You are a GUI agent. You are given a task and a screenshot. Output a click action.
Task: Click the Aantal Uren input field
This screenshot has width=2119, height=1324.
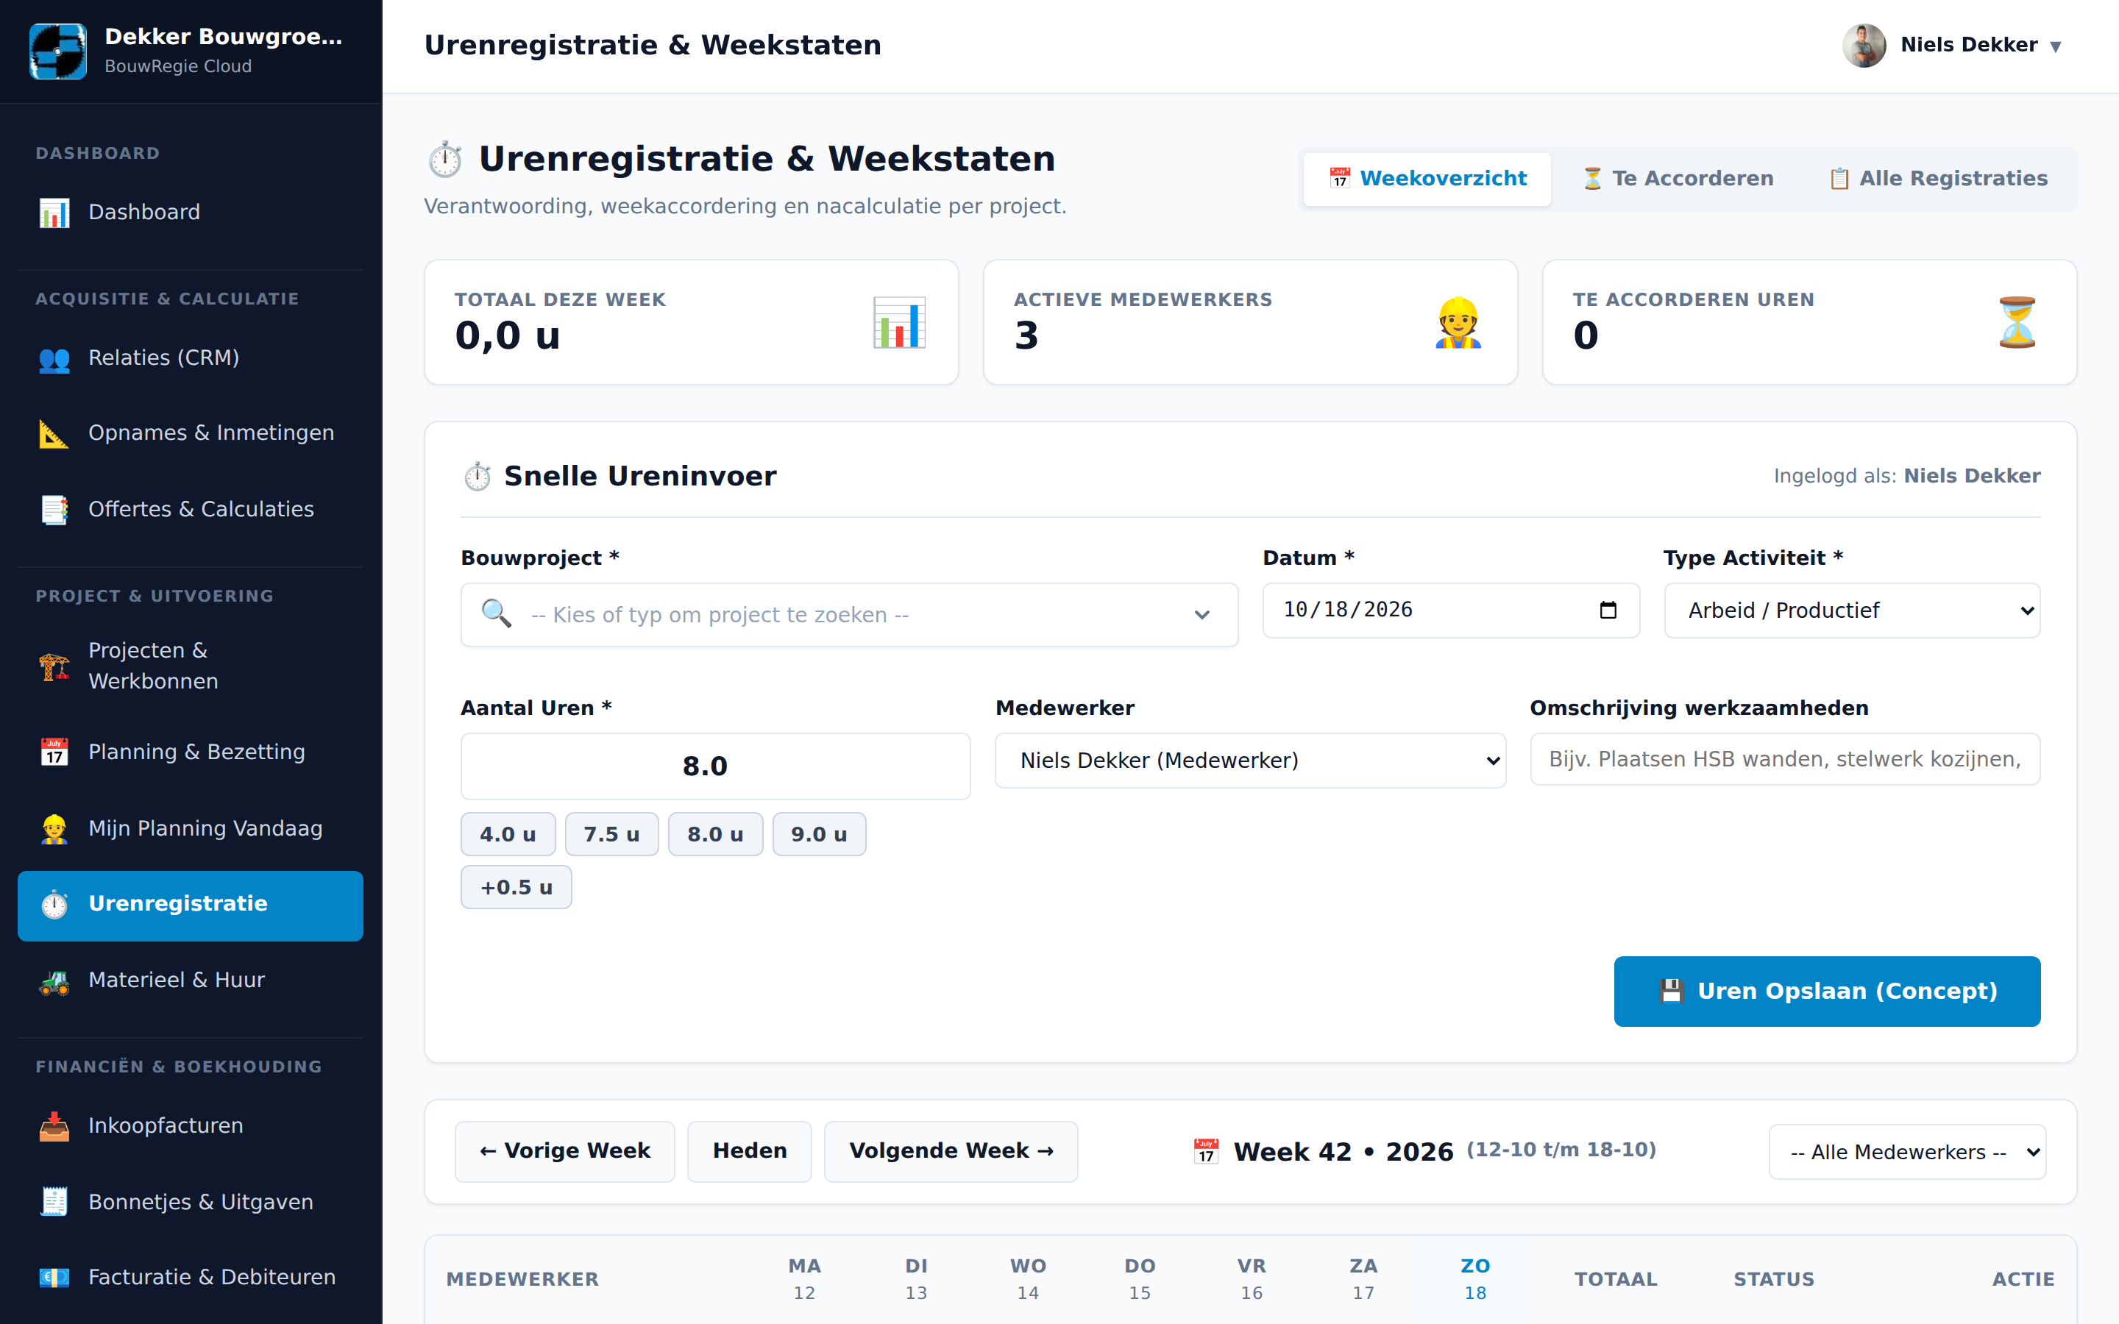(715, 766)
